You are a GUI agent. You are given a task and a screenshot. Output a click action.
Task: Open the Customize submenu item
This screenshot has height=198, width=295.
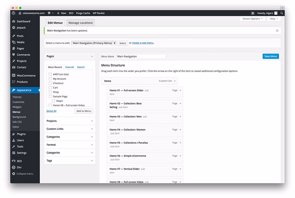[18, 102]
